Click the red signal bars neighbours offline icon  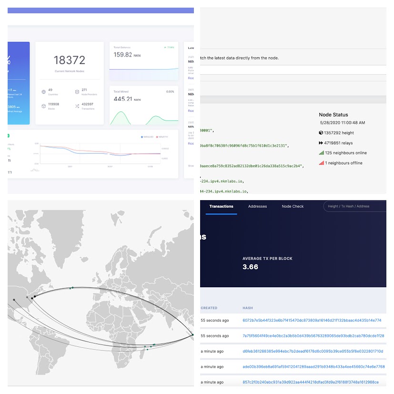tap(322, 163)
